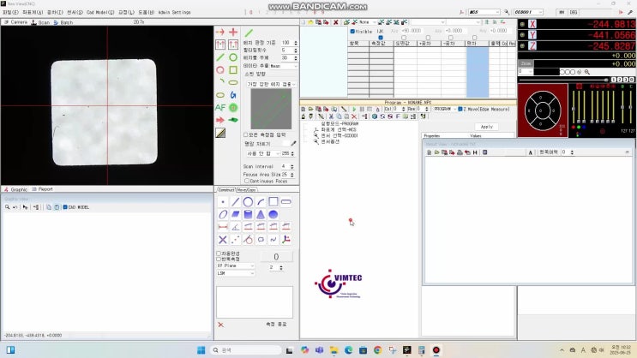This screenshot has height=358, width=637.
Task: Click the X axis zero button
Action: [x=532, y=24]
